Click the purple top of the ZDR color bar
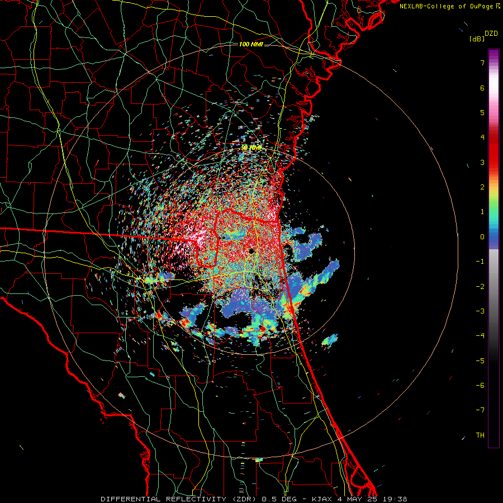Image resolution: width=503 pixels, height=503 pixels. click(x=493, y=55)
